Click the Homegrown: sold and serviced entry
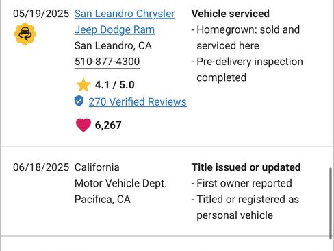 [246, 38]
